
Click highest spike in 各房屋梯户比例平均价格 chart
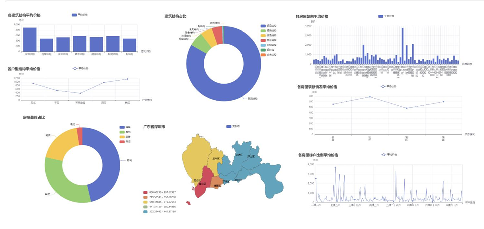click(335, 167)
